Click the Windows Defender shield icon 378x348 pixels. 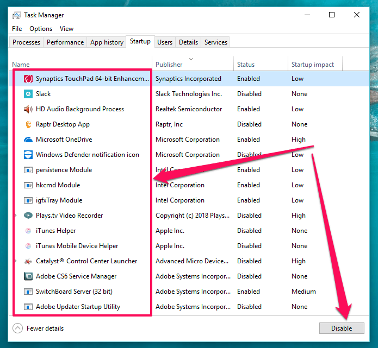[28, 155]
